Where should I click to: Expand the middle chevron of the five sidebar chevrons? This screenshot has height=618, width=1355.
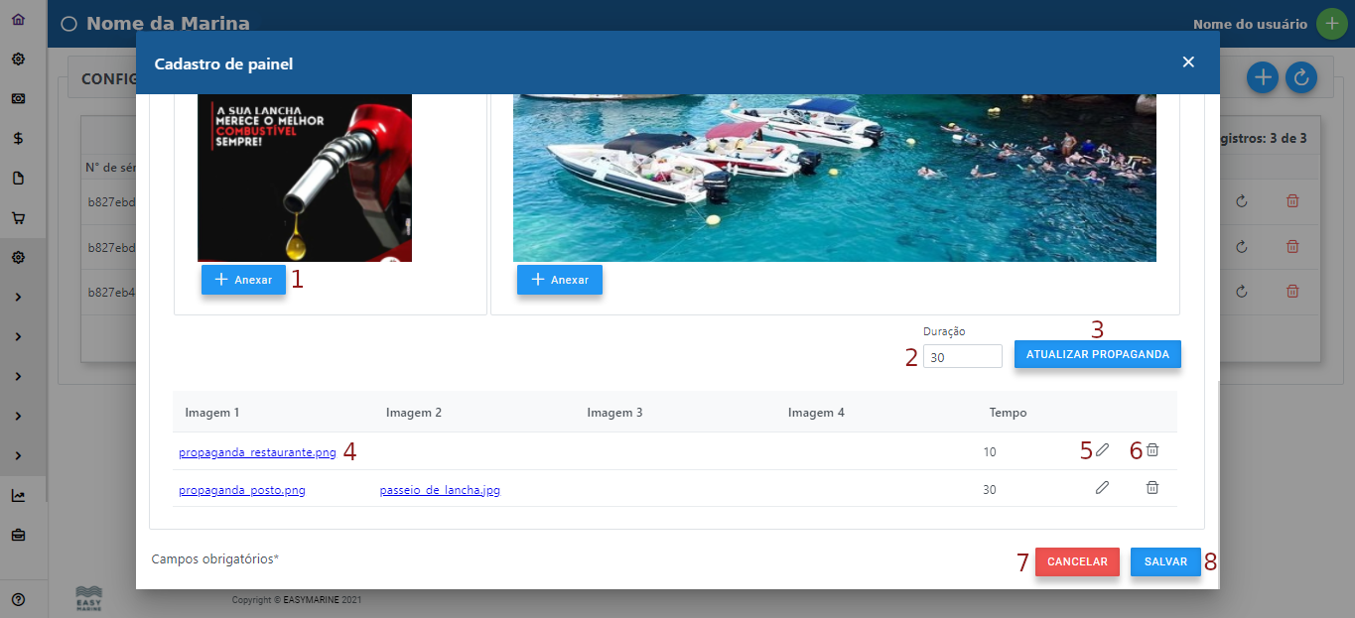pyautogui.click(x=18, y=377)
